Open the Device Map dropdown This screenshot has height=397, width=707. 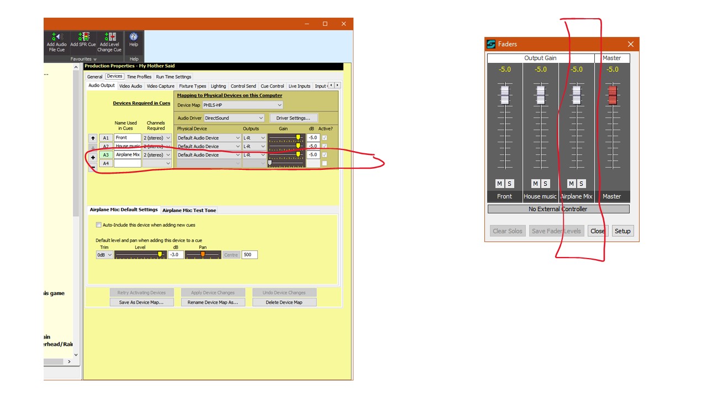click(x=242, y=105)
